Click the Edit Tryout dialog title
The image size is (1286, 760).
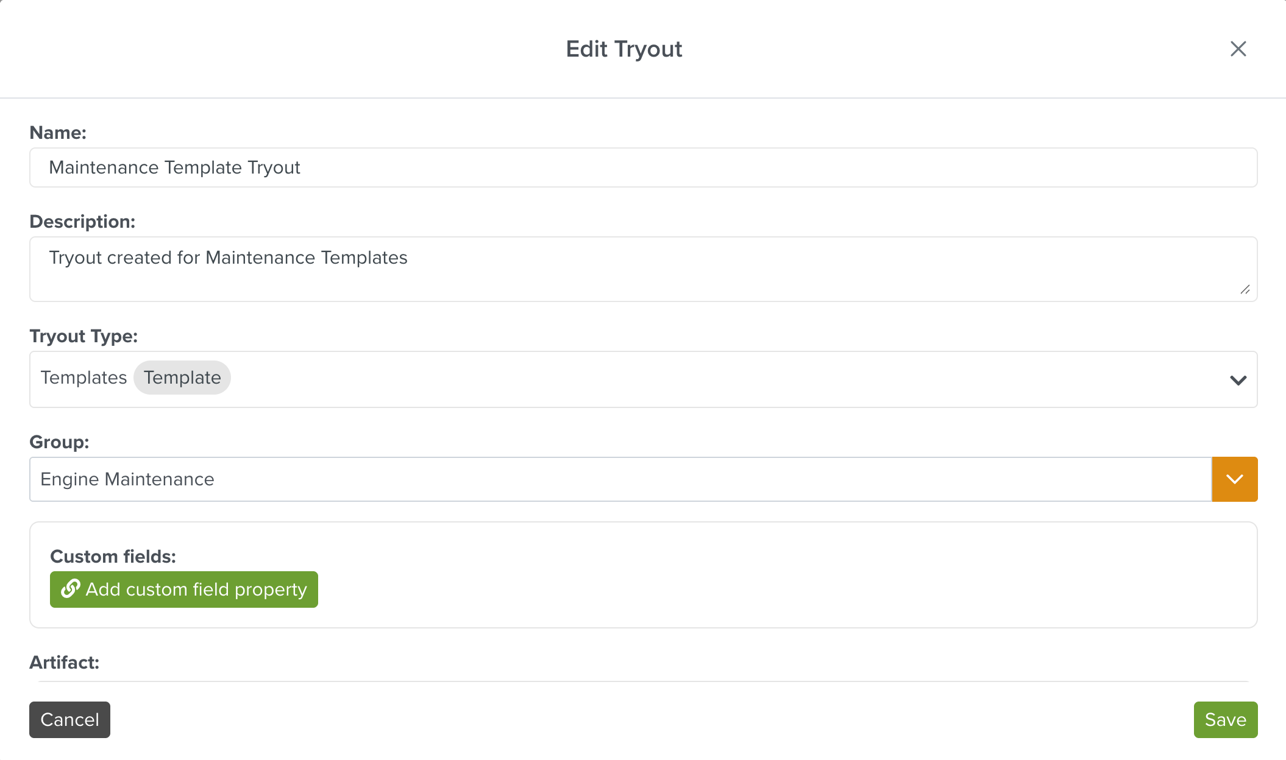pyautogui.click(x=624, y=49)
